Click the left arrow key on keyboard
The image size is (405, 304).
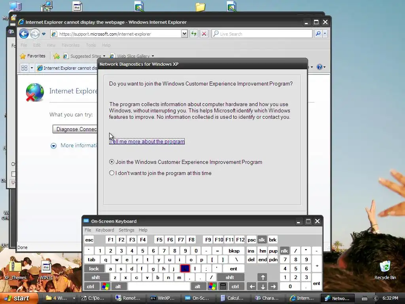[252, 287]
